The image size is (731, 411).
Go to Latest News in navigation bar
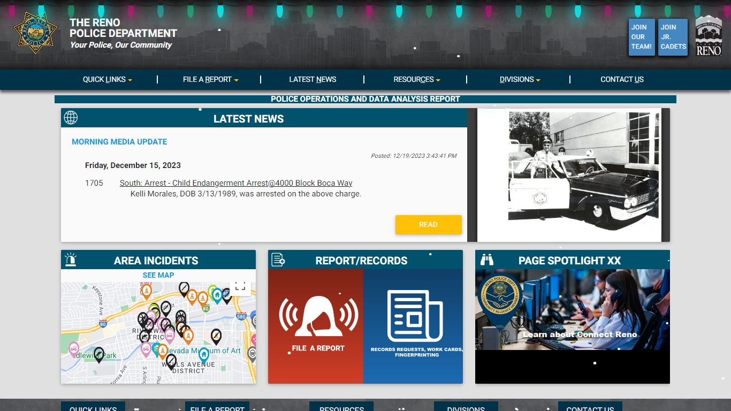(313, 79)
